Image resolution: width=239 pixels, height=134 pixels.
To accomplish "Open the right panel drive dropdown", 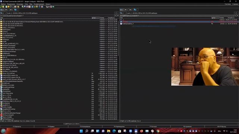I will (x=123, y=13).
